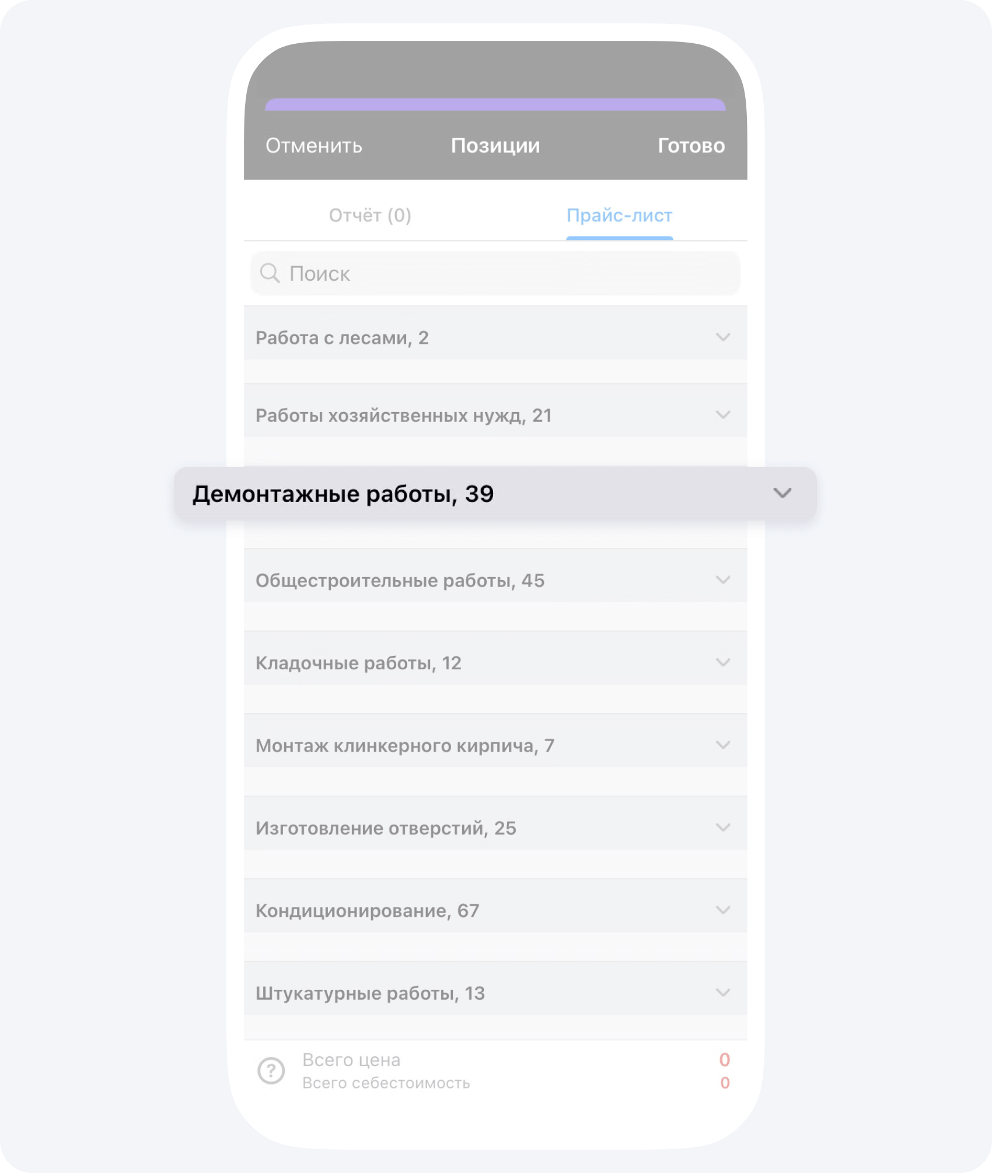Switch to the Отчёт (0) tab
The width and height of the screenshot is (992, 1173).
tap(370, 215)
